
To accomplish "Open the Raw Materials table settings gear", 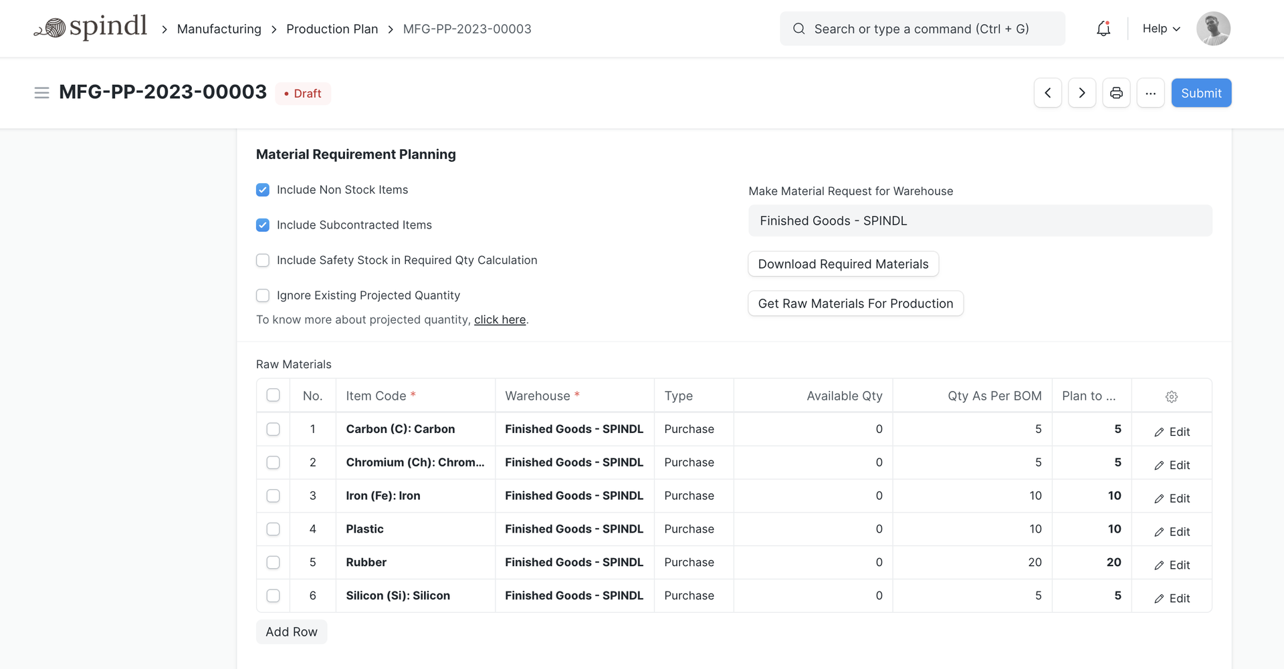I will point(1171,396).
